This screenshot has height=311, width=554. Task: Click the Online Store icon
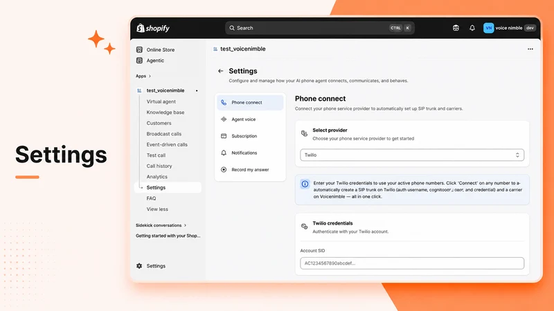(140, 50)
